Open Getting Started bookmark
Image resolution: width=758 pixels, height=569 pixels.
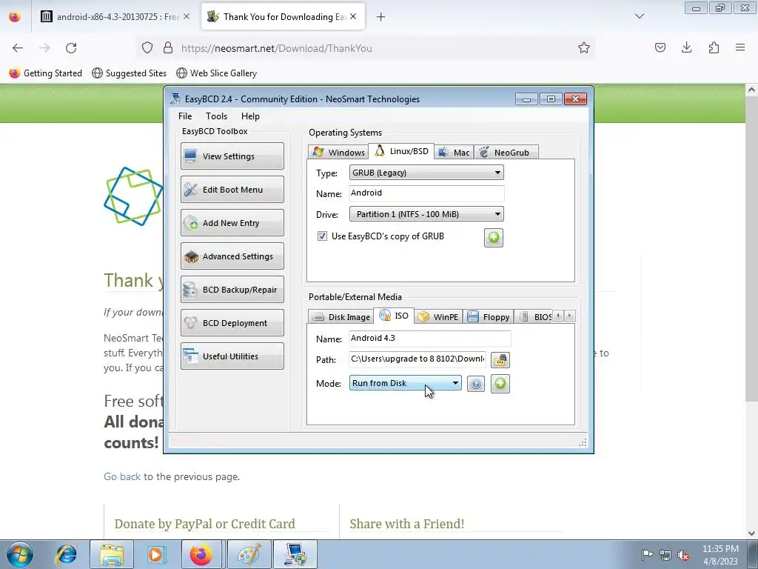click(x=46, y=73)
